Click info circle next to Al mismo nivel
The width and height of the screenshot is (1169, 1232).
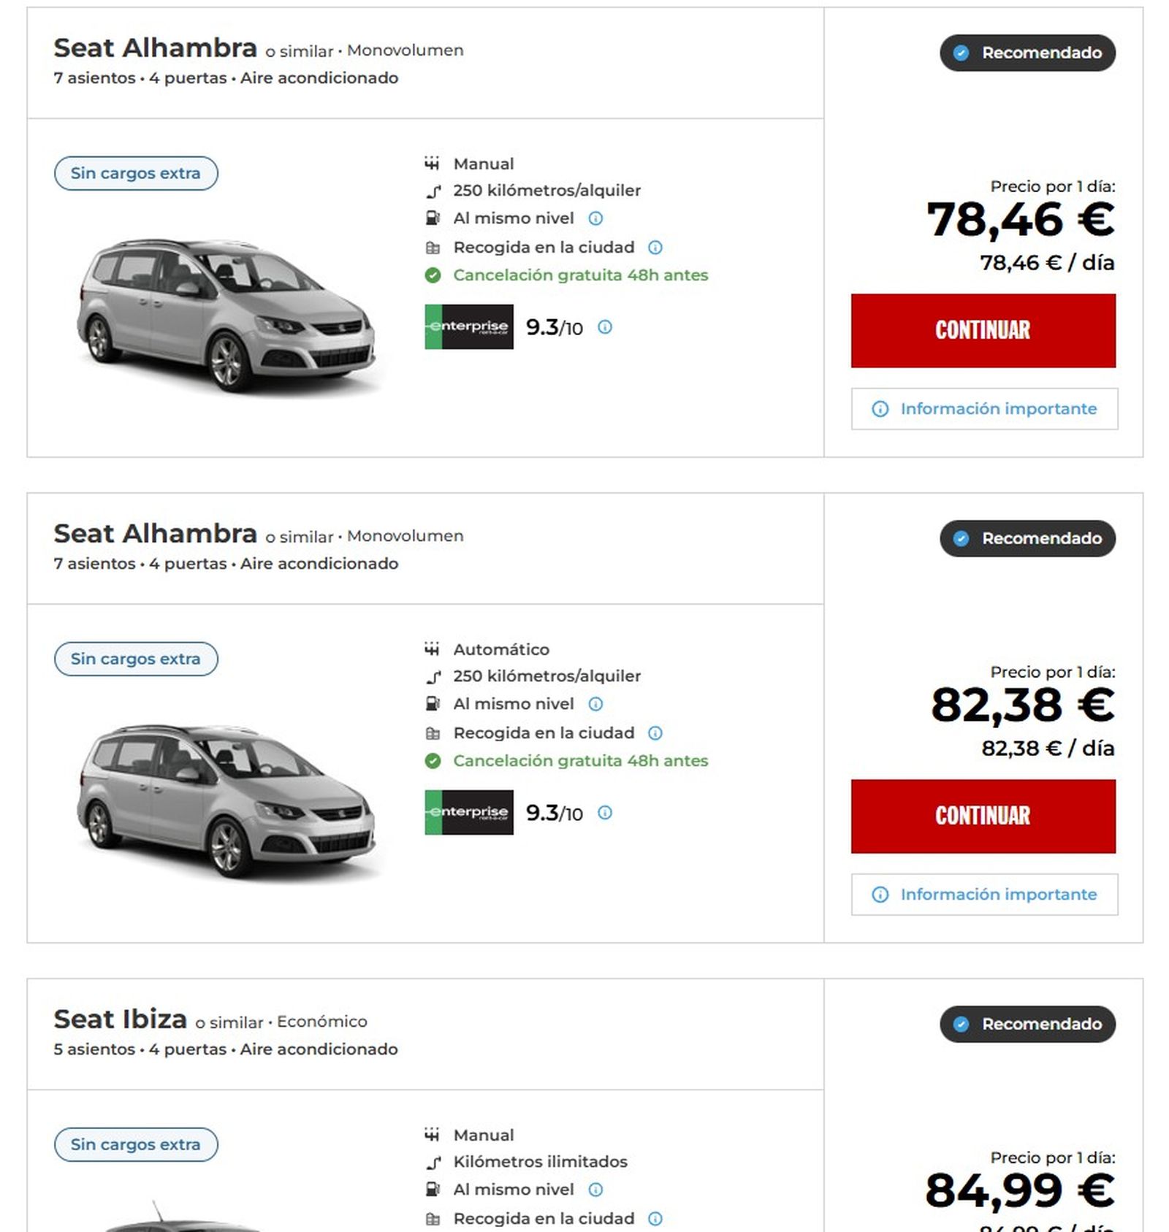point(597,217)
